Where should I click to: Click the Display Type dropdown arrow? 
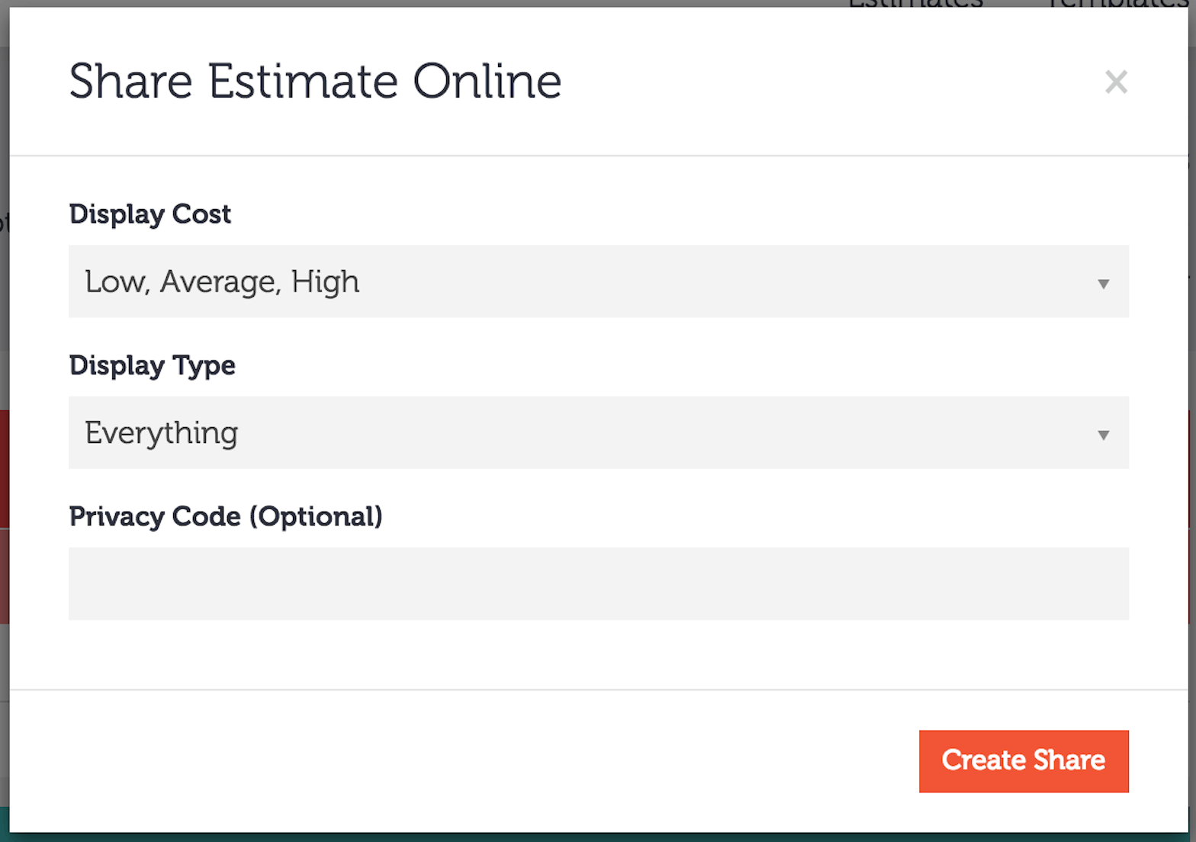click(1103, 435)
